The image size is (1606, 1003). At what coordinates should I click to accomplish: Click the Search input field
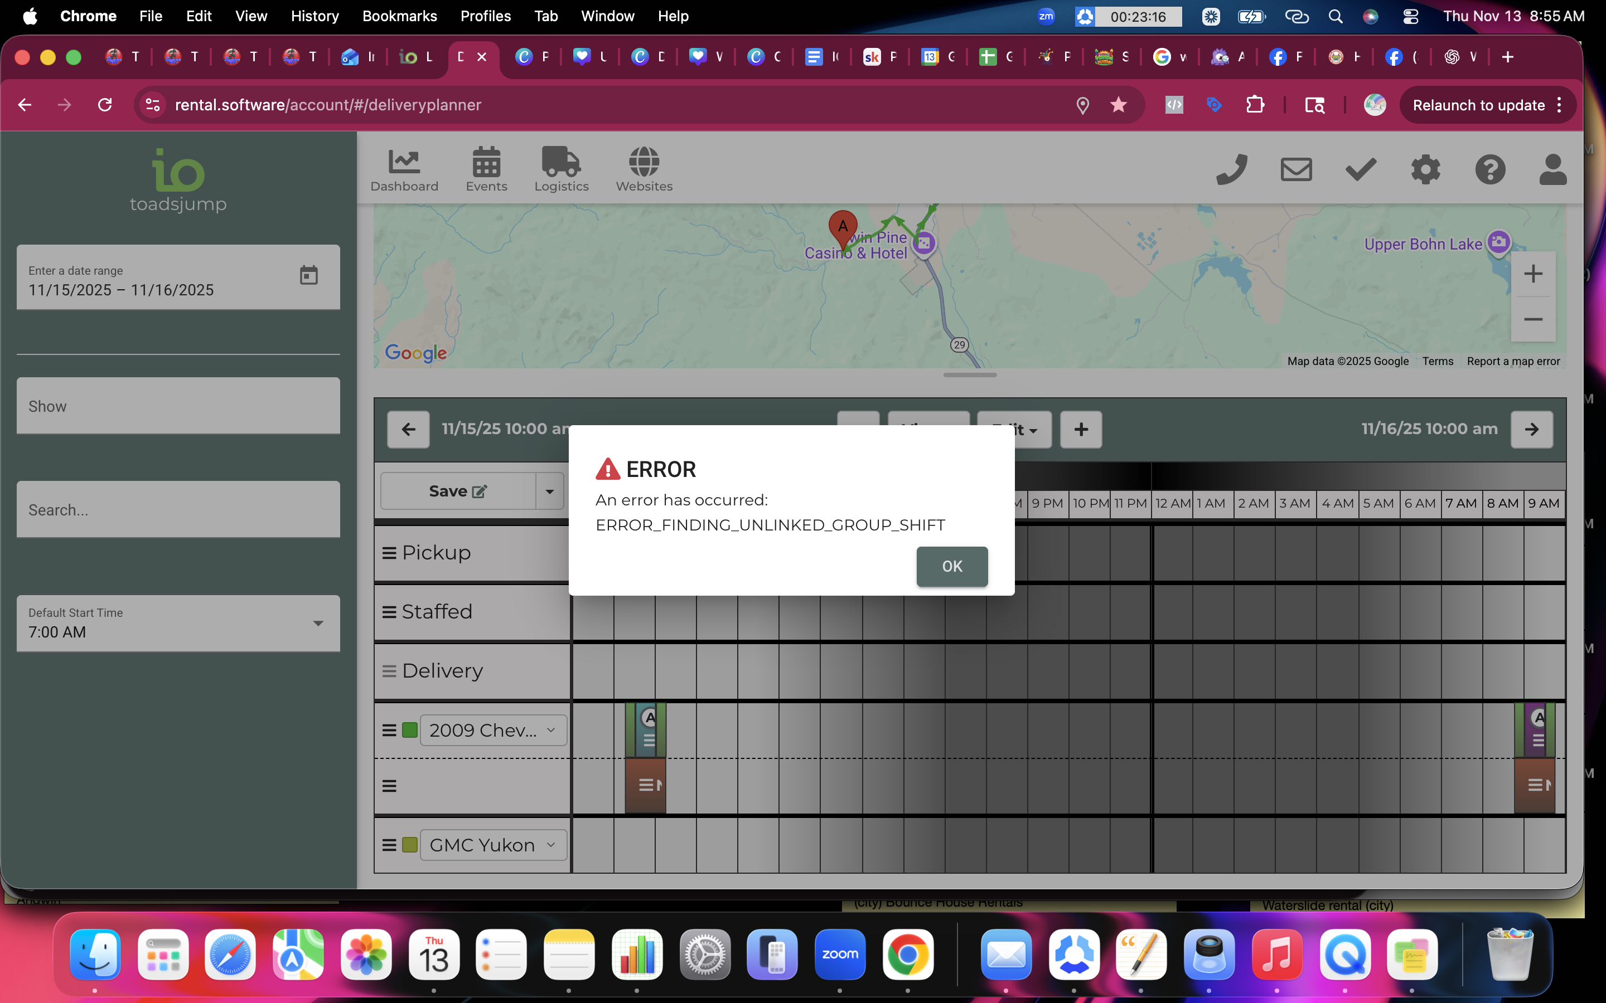[x=178, y=509]
